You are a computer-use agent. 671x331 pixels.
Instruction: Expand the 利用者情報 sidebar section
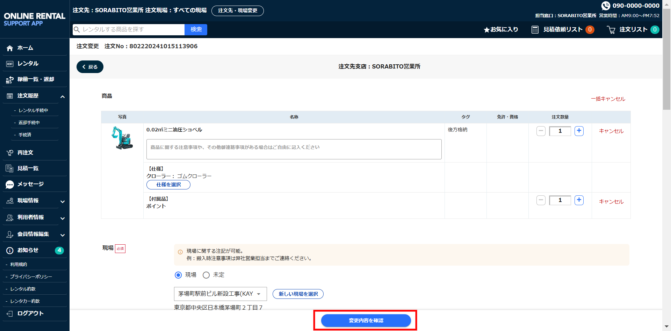click(x=63, y=218)
